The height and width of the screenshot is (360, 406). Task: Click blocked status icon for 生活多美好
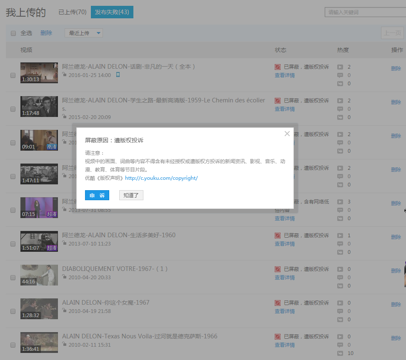[x=278, y=236]
